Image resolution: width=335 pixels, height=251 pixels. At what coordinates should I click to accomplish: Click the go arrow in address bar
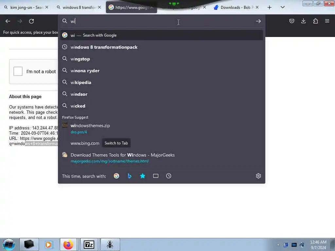point(258,21)
